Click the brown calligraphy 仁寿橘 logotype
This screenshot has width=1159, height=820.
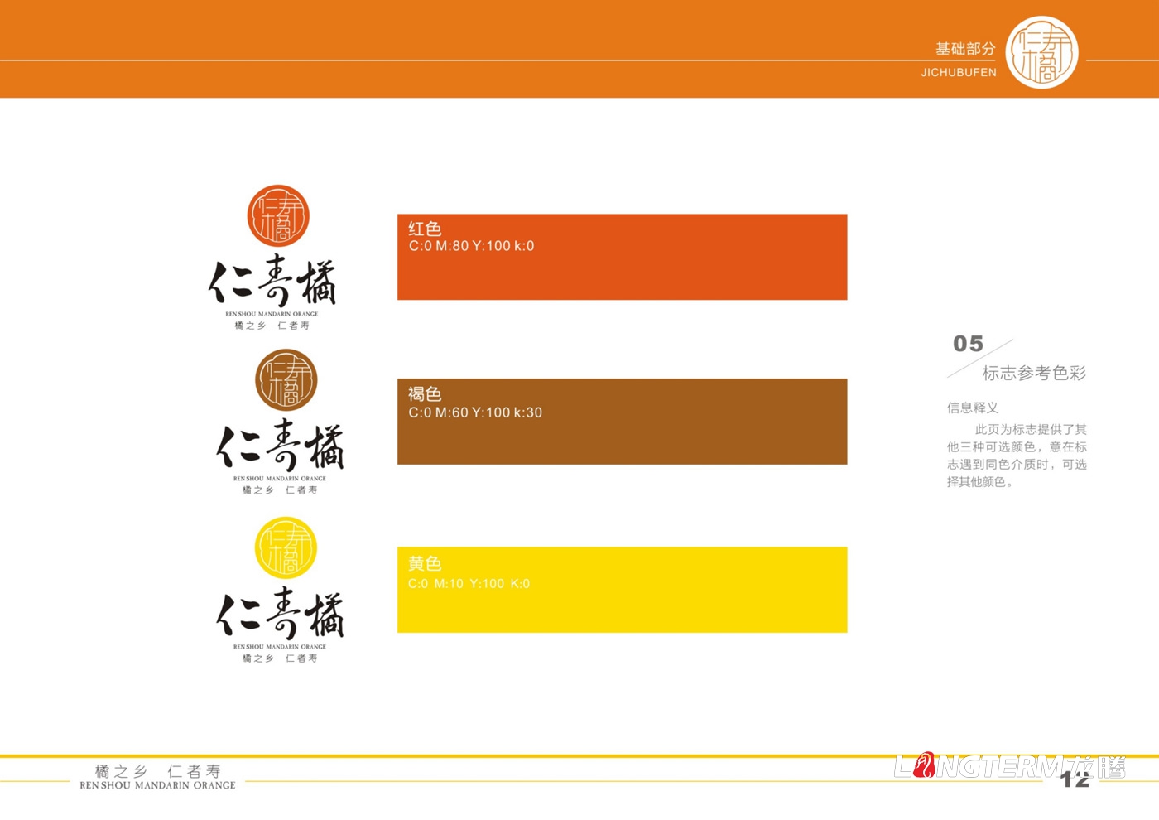pyautogui.click(x=279, y=445)
